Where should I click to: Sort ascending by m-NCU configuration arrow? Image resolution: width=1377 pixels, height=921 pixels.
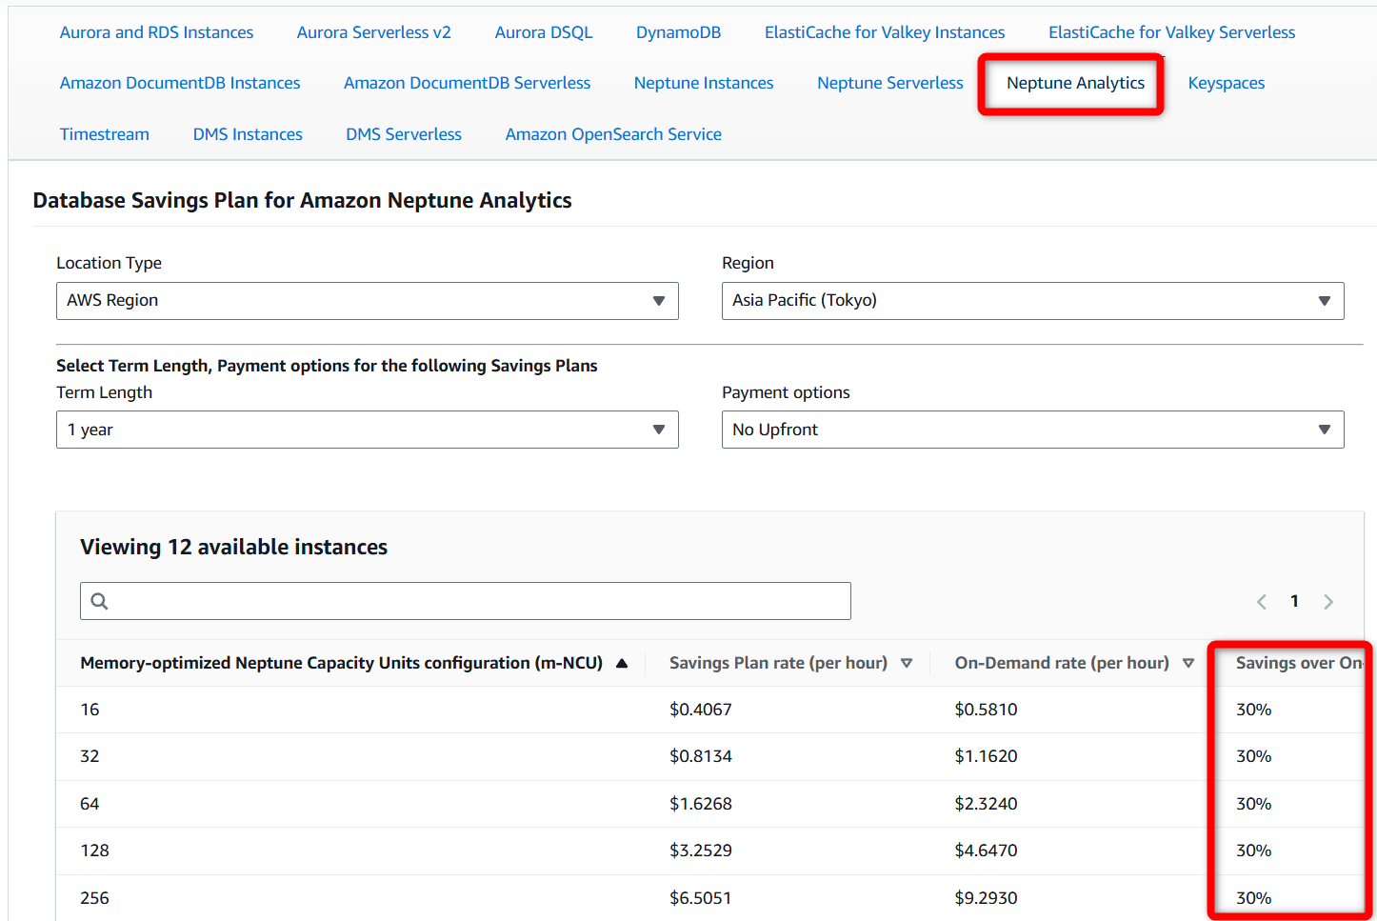pos(622,663)
